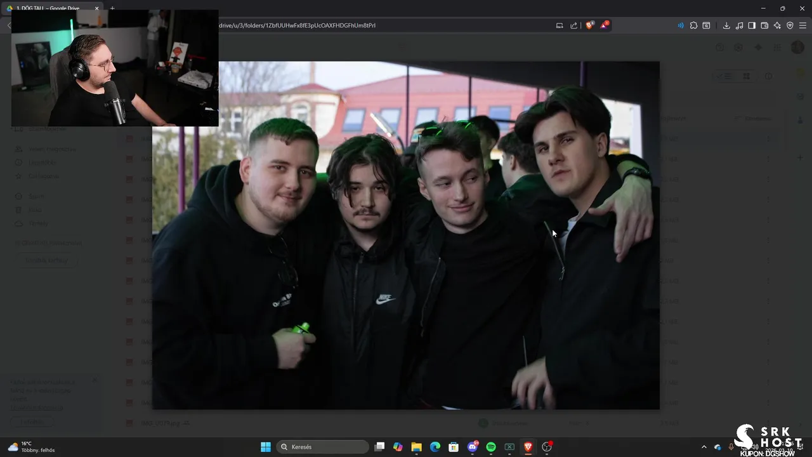The width and height of the screenshot is (812, 457).
Task: Toggle the browser sidebar panel
Action: point(752,25)
